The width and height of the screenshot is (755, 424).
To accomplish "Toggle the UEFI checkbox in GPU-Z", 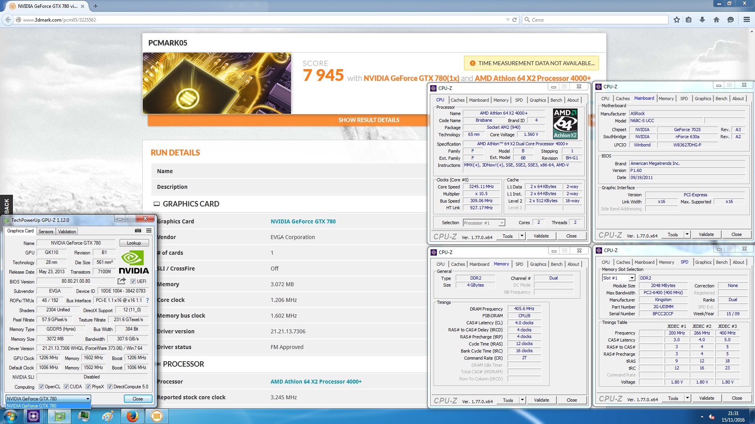I will click(133, 281).
